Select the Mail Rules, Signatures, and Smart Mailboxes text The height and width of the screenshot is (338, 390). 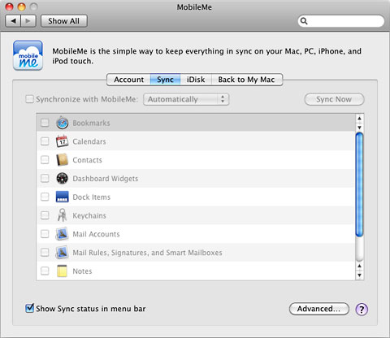(147, 253)
